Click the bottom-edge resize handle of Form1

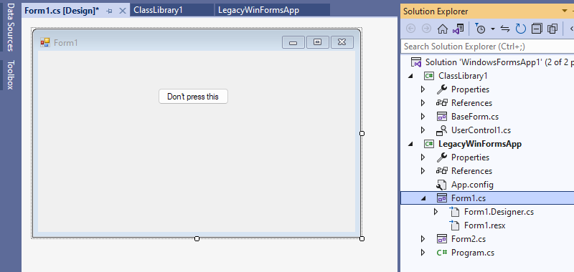197,238
